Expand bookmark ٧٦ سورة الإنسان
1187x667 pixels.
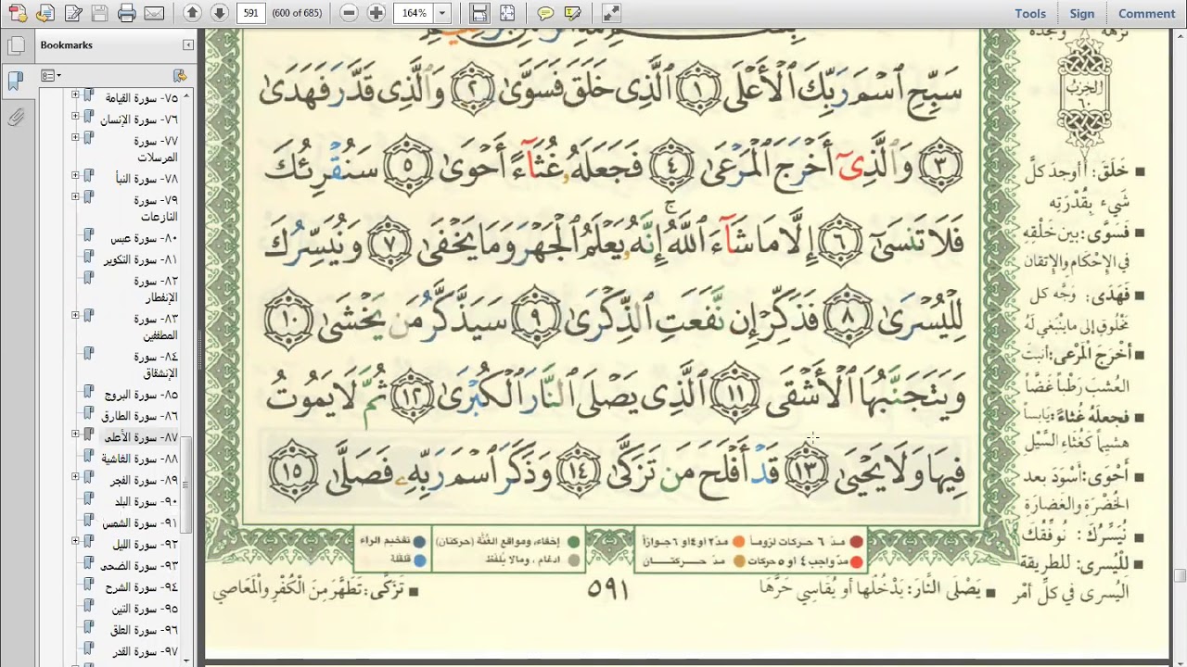click(x=75, y=117)
